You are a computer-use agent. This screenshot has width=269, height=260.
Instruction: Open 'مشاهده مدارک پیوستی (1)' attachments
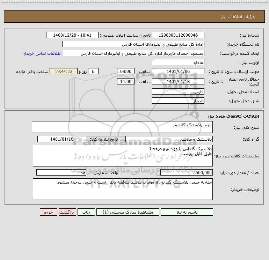click(x=128, y=212)
